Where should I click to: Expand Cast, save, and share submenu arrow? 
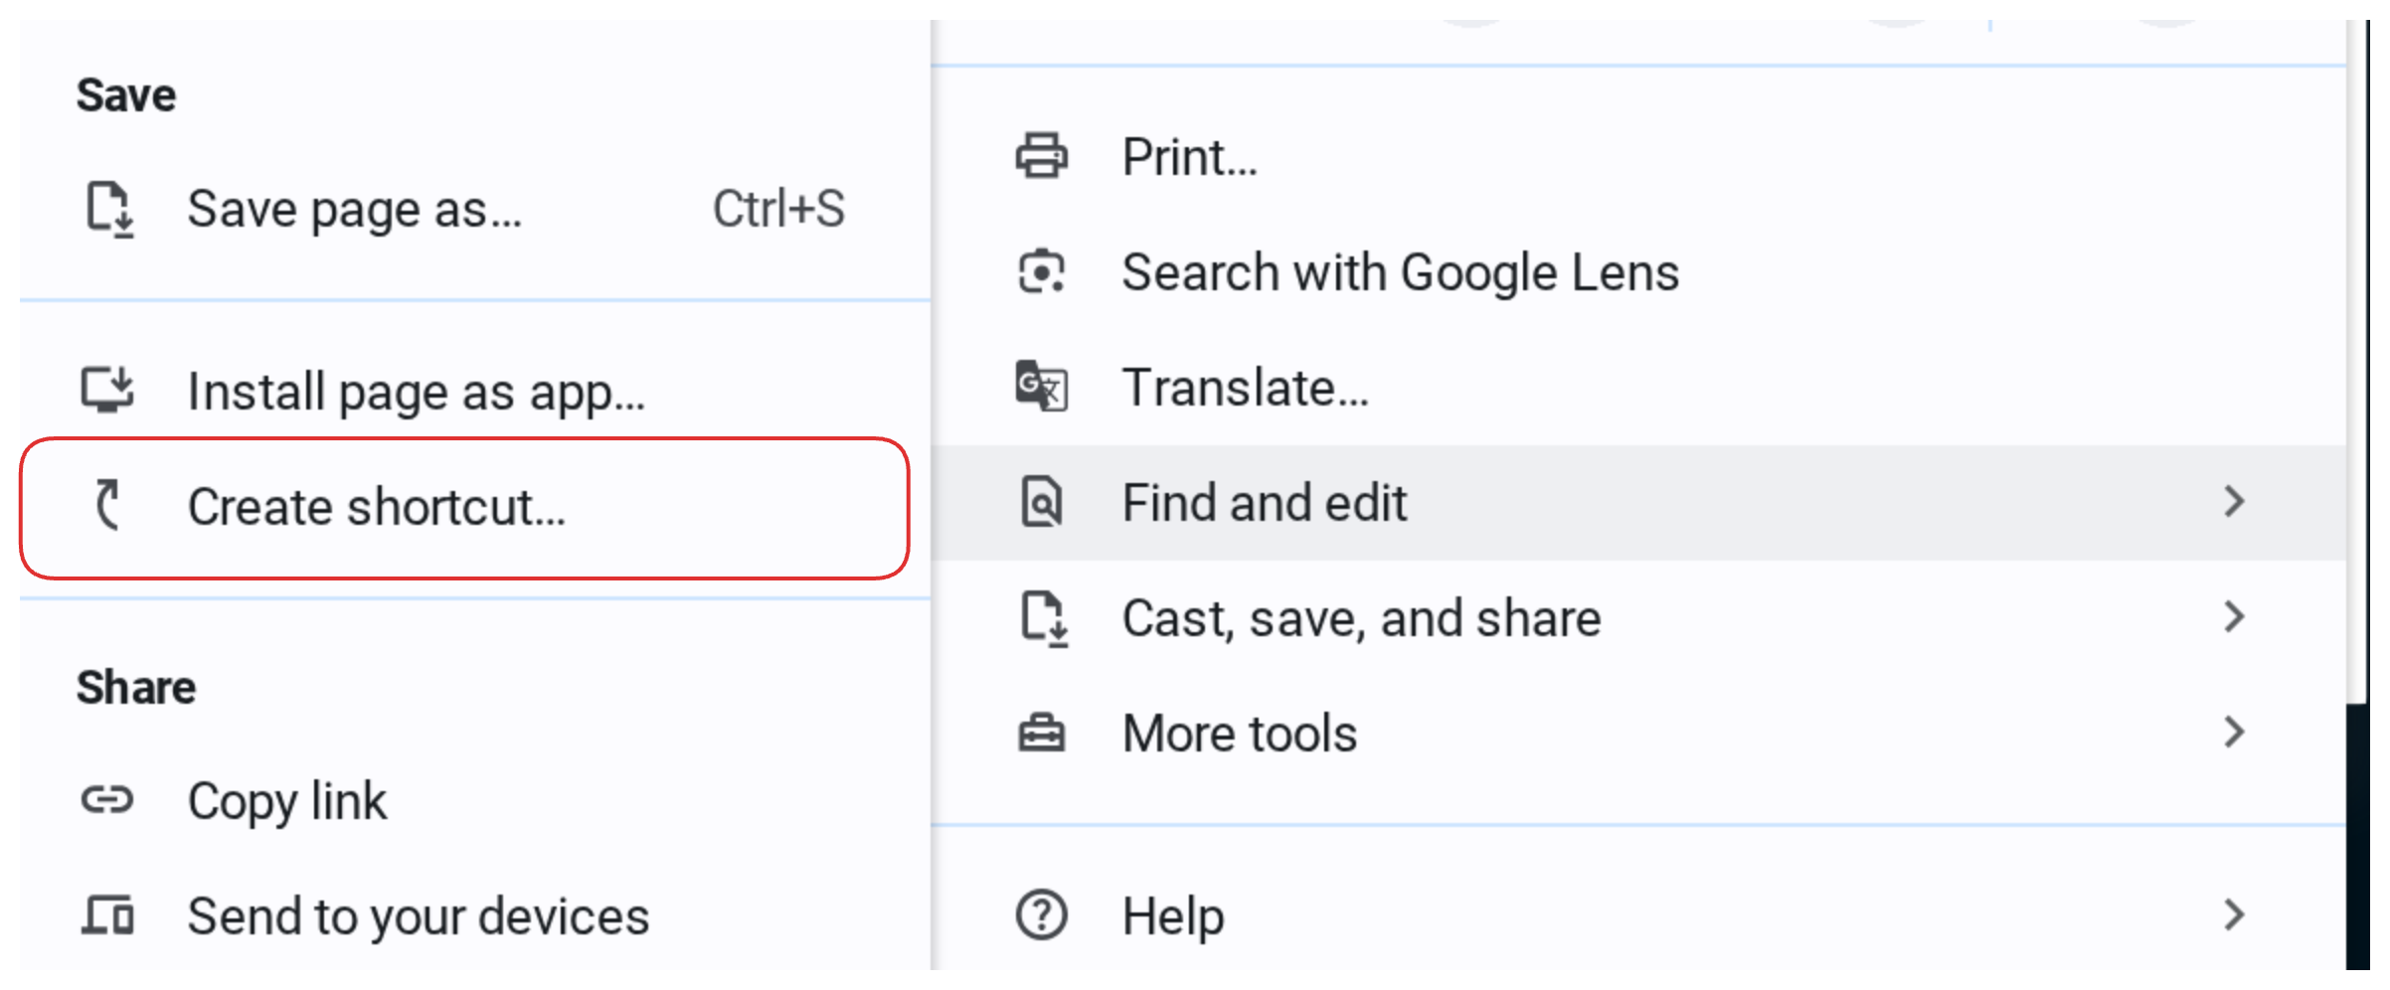[2234, 617]
